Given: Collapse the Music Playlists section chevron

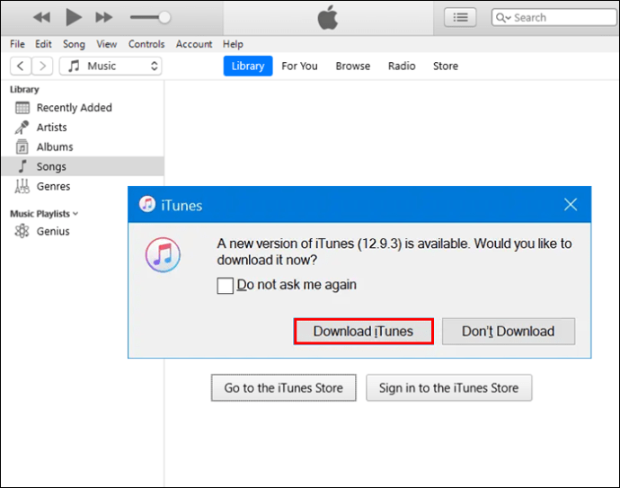Looking at the screenshot, I should [75, 214].
